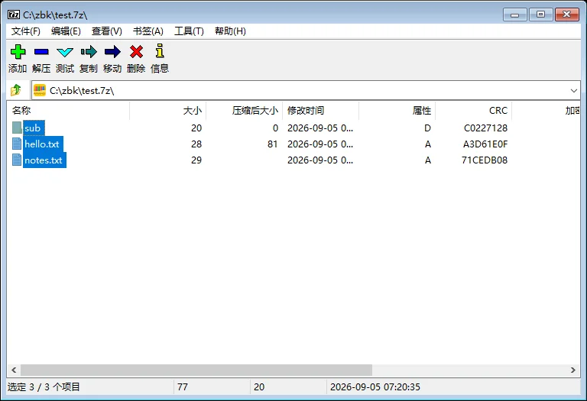The width and height of the screenshot is (587, 401).
Task: Open the 编辑(E) menu
Action: tap(66, 31)
